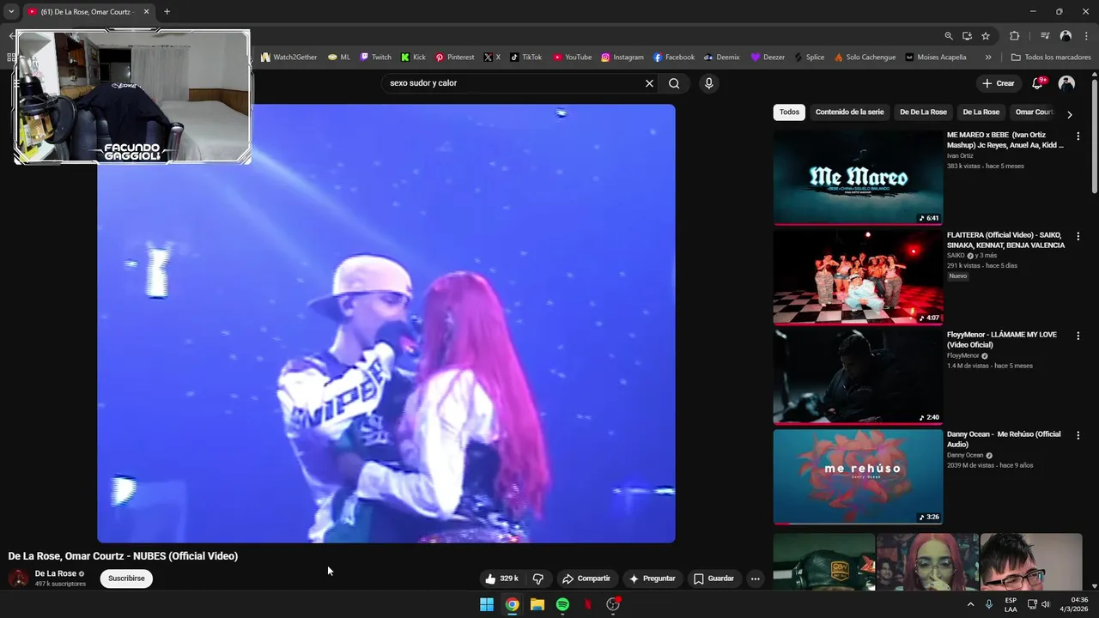Open the YouTube account avatar menu
The height and width of the screenshot is (618, 1099).
click(1066, 83)
